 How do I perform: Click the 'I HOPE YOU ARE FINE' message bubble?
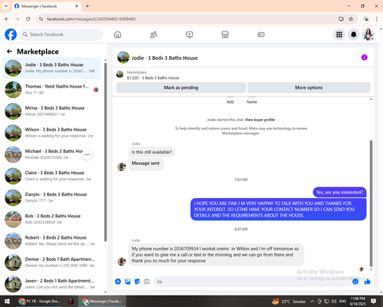[x=278, y=210]
